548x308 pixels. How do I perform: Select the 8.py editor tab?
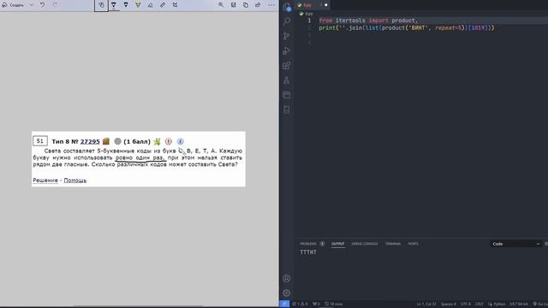312,5
